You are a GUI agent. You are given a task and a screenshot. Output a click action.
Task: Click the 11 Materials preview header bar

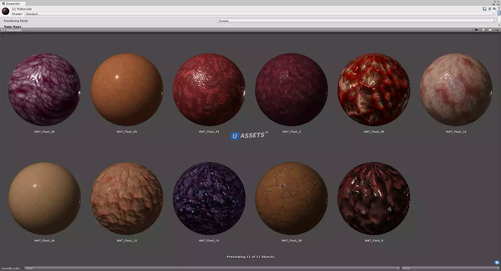tap(236, 30)
